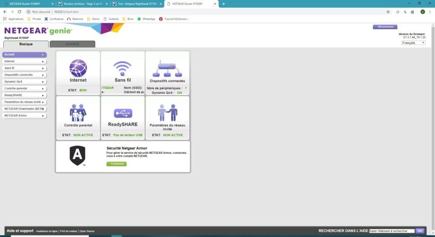Select NETGEAR Downloader (BETA) sidebar item
The height and width of the screenshot is (237, 435).
(x=25, y=109)
